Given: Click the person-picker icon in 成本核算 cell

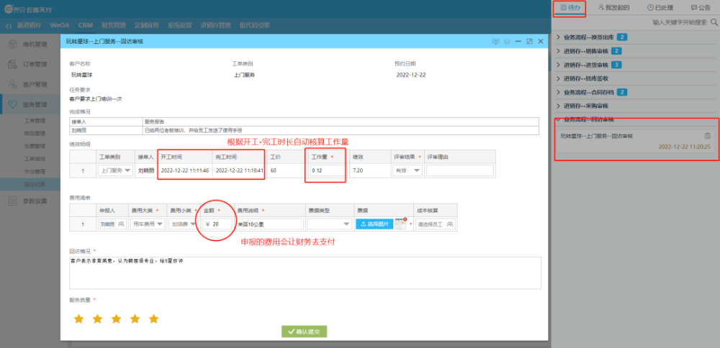Looking at the screenshot, I should (450, 224).
